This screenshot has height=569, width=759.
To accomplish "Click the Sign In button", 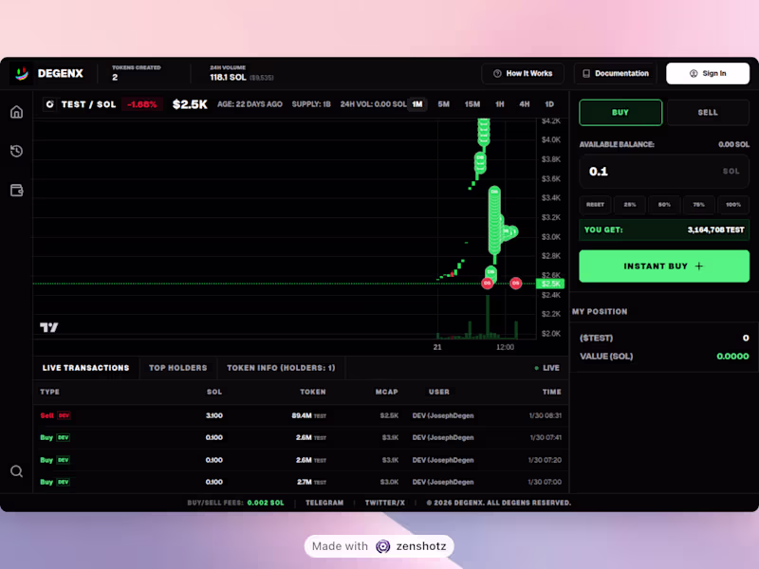I will (x=708, y=74).
